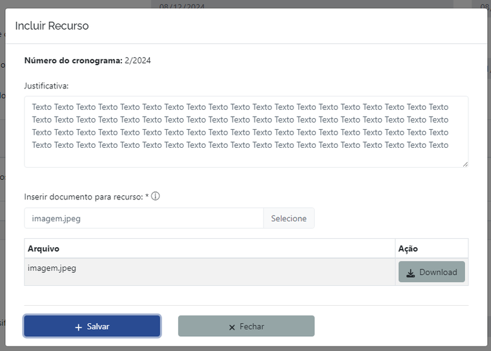491x351 pixels.
Task: Open file picker with Selecione button
Action: [x=289, y=218]
